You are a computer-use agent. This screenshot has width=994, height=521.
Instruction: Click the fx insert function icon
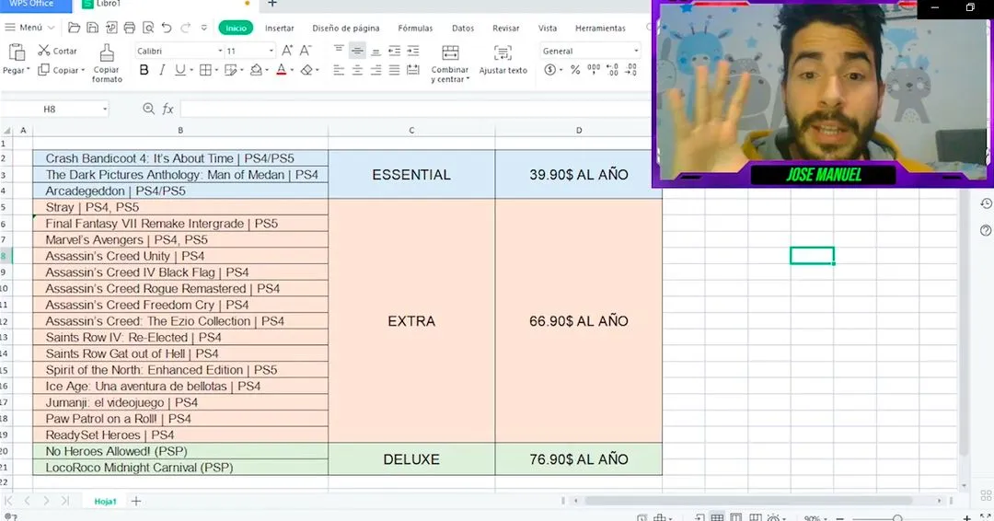168,109
